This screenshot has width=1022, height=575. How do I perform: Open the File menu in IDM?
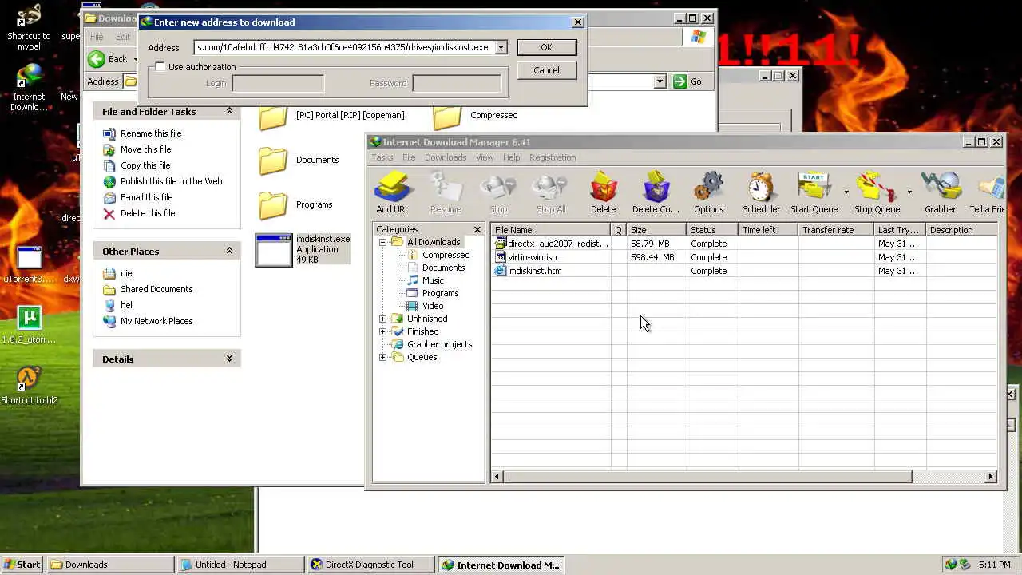pos(409,157)
